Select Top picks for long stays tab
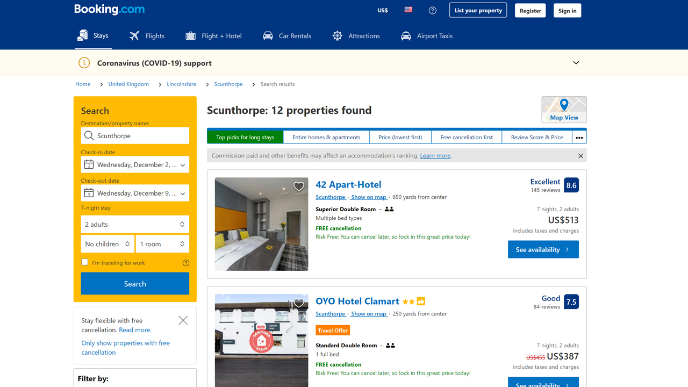The image size is (688, 387). (245, 137)
